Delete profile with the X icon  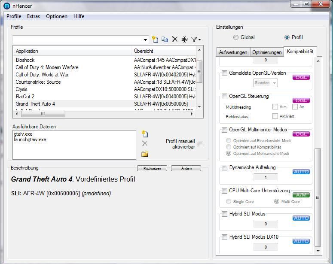click(174, 39)
